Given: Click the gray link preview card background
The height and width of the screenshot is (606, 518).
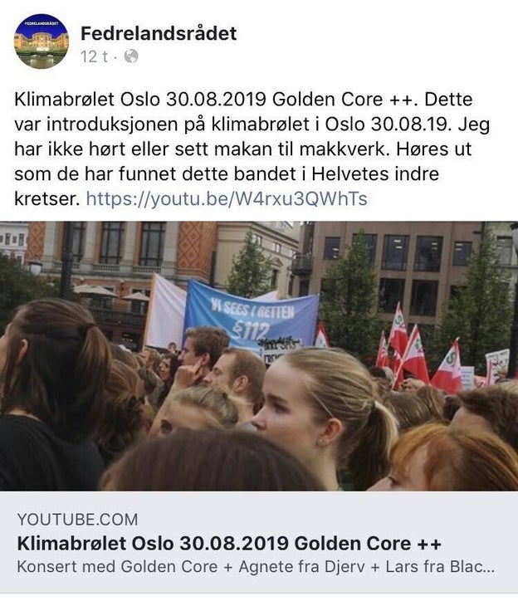Looking at the screenshot, I should click(x=259, y=542).
